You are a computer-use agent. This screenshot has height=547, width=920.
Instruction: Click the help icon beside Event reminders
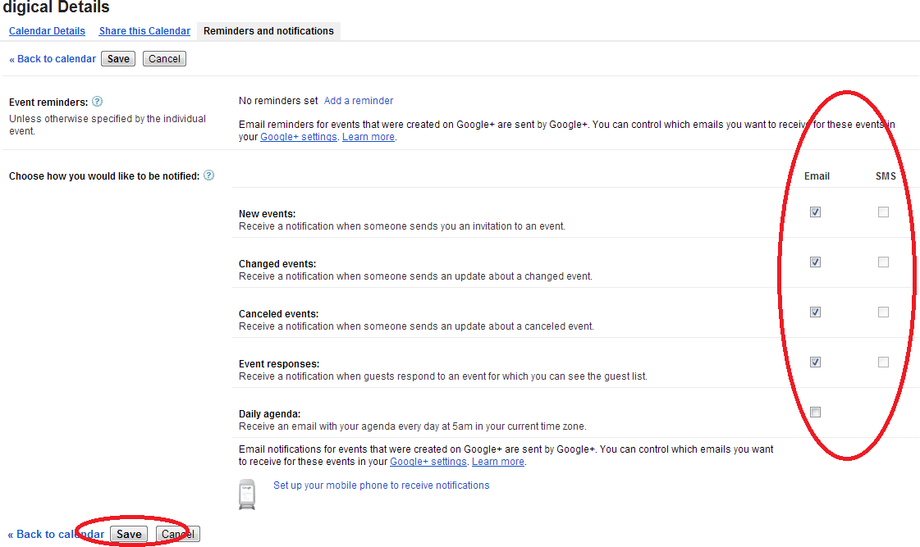(x=97, y=102)
